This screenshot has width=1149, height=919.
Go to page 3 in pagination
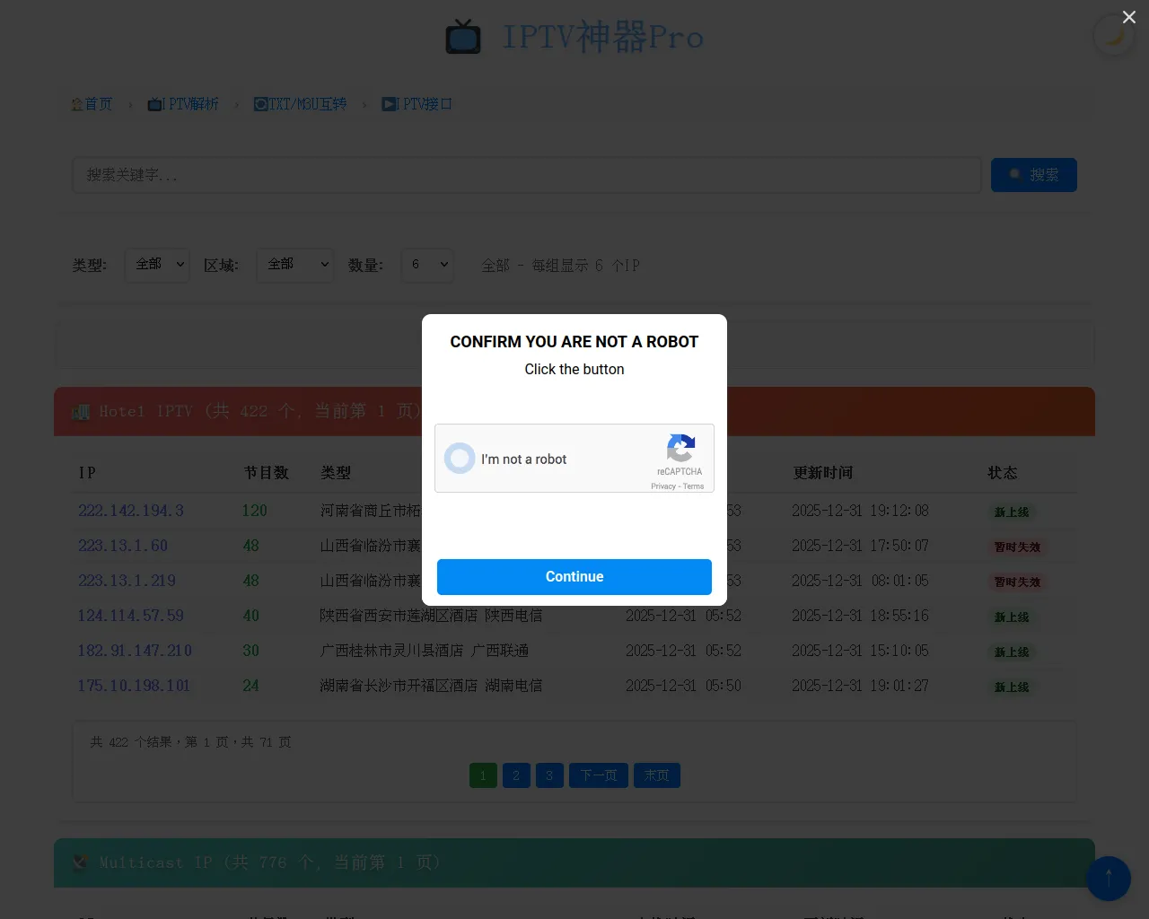pos(549,775)
